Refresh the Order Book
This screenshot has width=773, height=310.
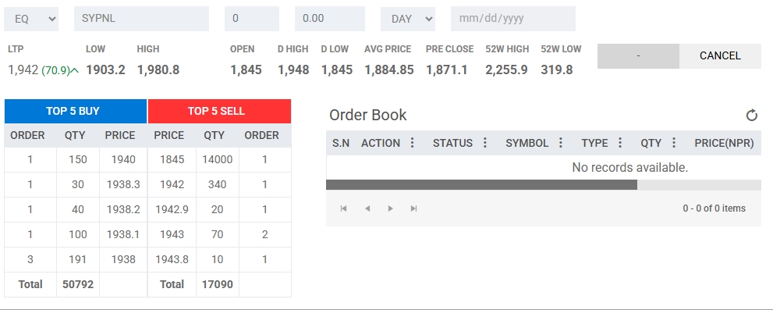pos(751,116)
